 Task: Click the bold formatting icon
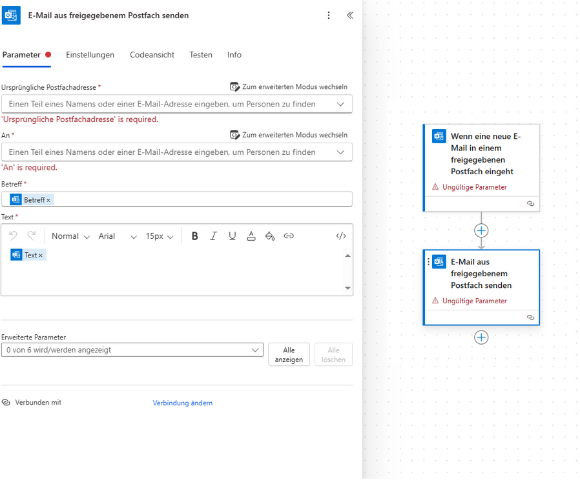click(195, 236)
